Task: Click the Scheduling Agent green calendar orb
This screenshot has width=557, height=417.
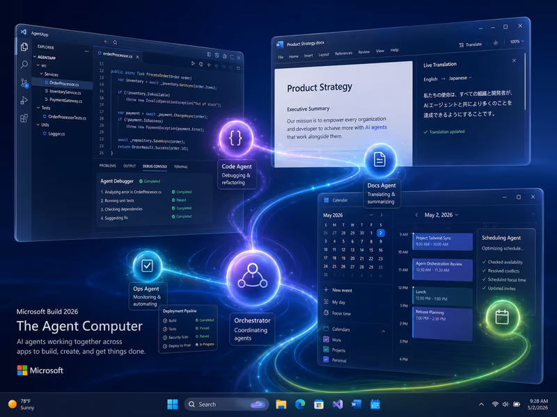Action: coord(502,317)
